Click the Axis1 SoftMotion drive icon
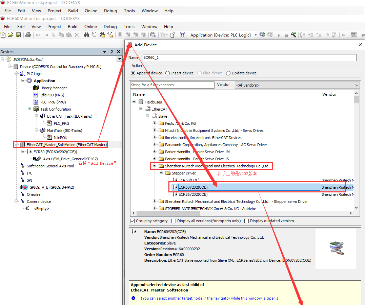Viewport: 365px width, 305px height. tap(37, 159)
